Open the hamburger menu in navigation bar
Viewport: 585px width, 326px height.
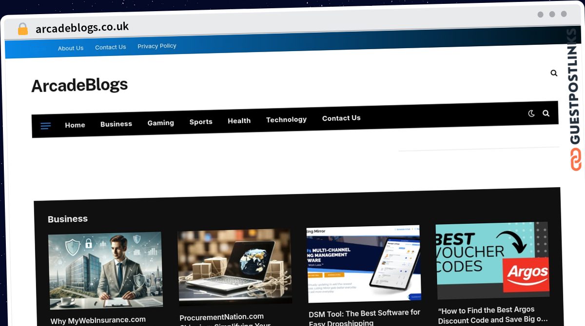[x=45, y=126]
